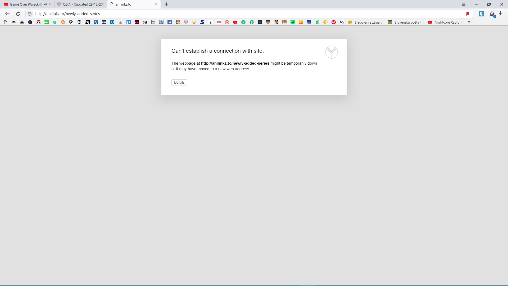Reload the page with refresh icon
This screenshot has height=286, width=508.
18,14
